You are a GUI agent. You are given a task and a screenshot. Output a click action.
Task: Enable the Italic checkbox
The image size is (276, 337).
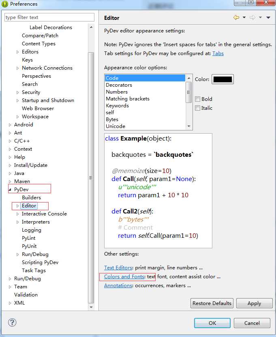[x=197, y=108]
